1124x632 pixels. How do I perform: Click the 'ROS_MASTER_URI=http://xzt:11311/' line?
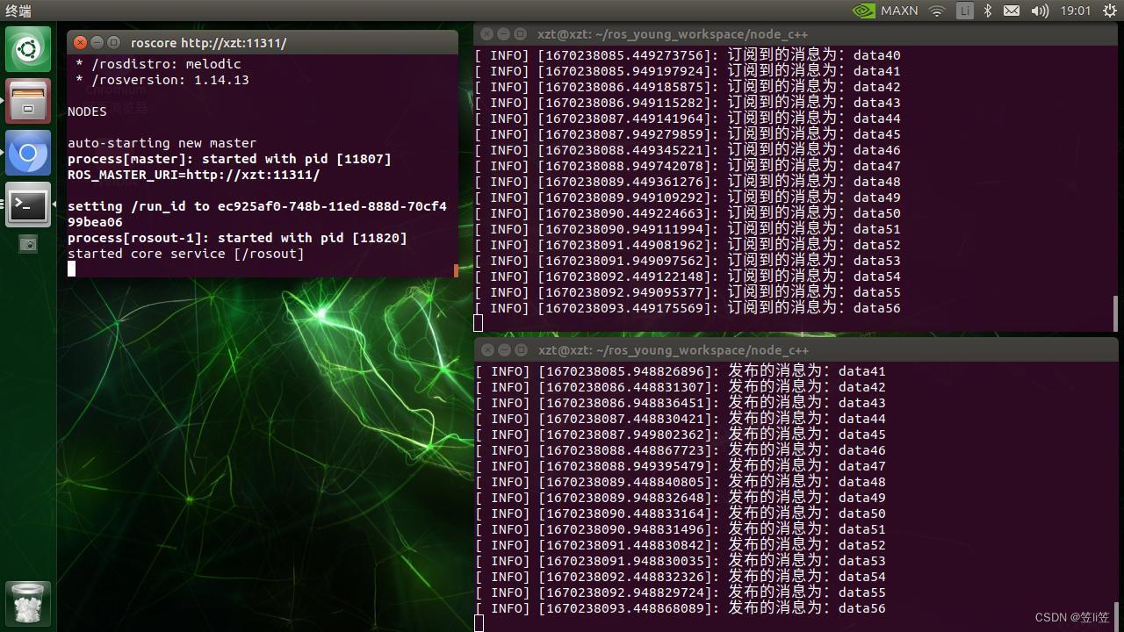tap(194, 175)
